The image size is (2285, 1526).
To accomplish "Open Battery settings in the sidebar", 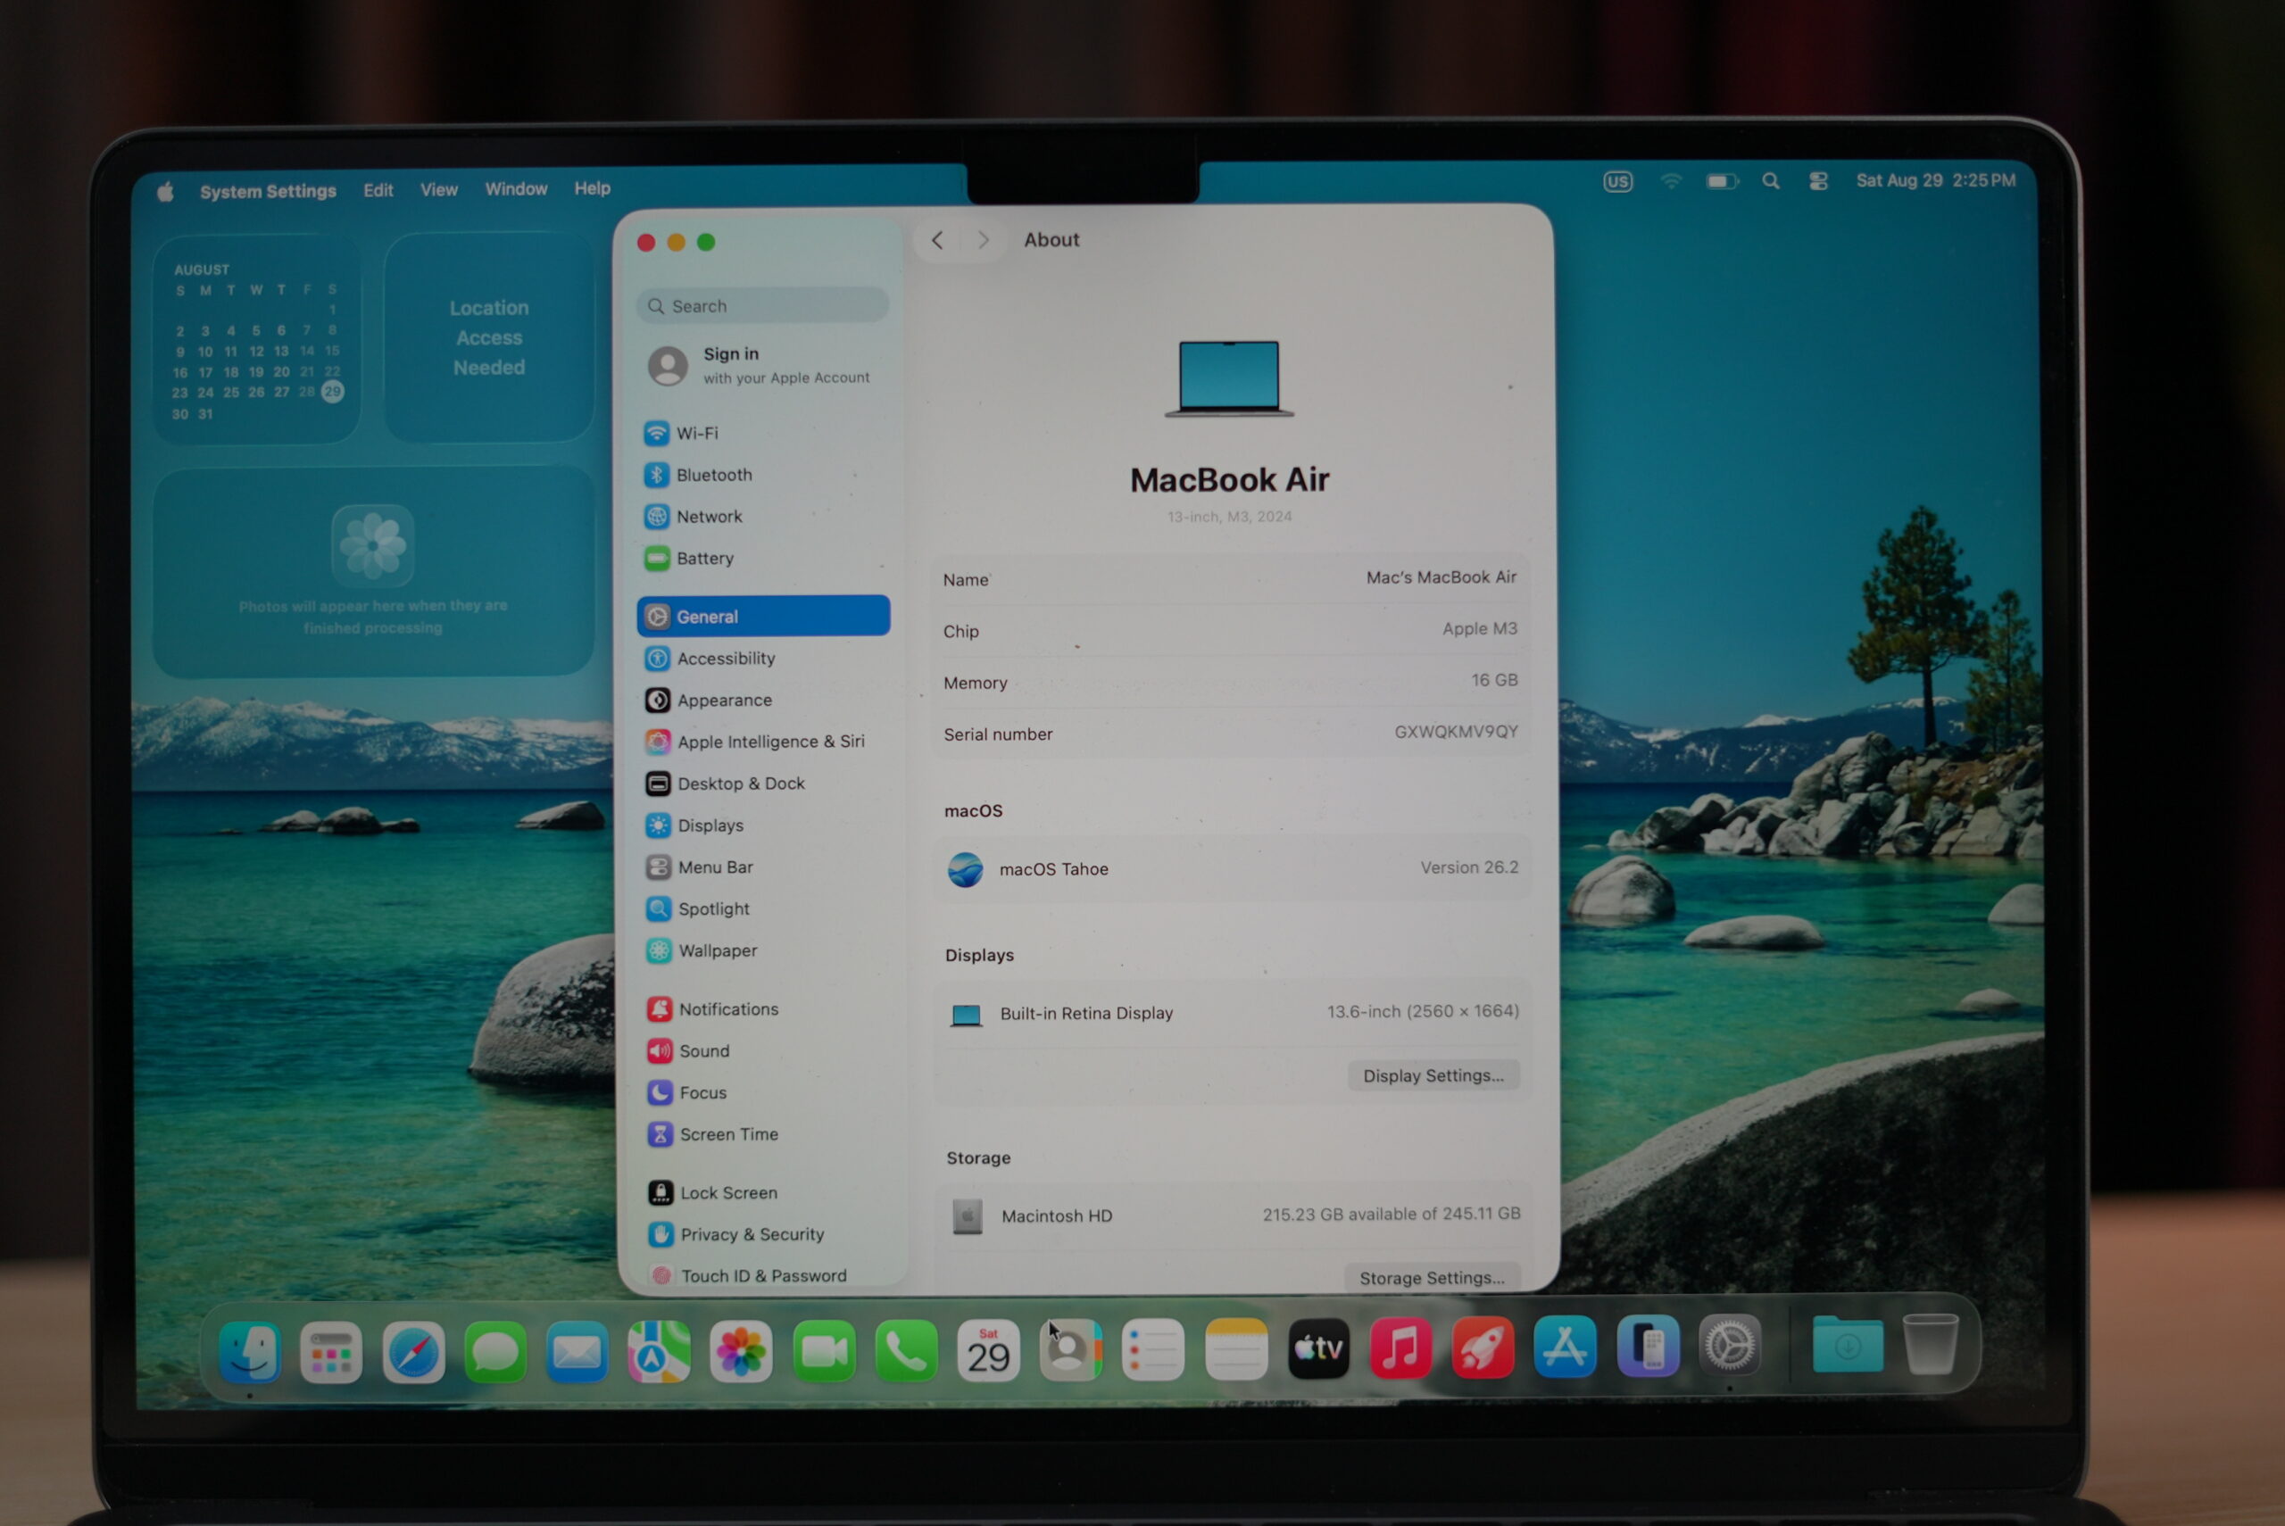I will pyautogui.click(x=763, y=559).
